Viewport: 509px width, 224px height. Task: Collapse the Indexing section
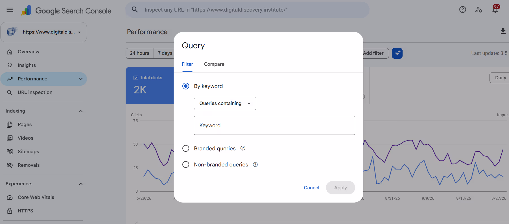point(81,111)
